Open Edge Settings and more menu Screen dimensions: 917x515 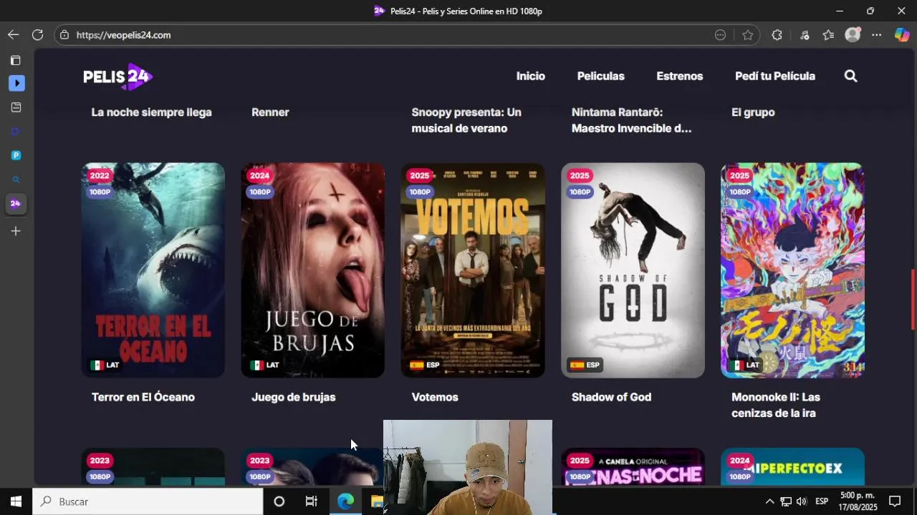877,35
